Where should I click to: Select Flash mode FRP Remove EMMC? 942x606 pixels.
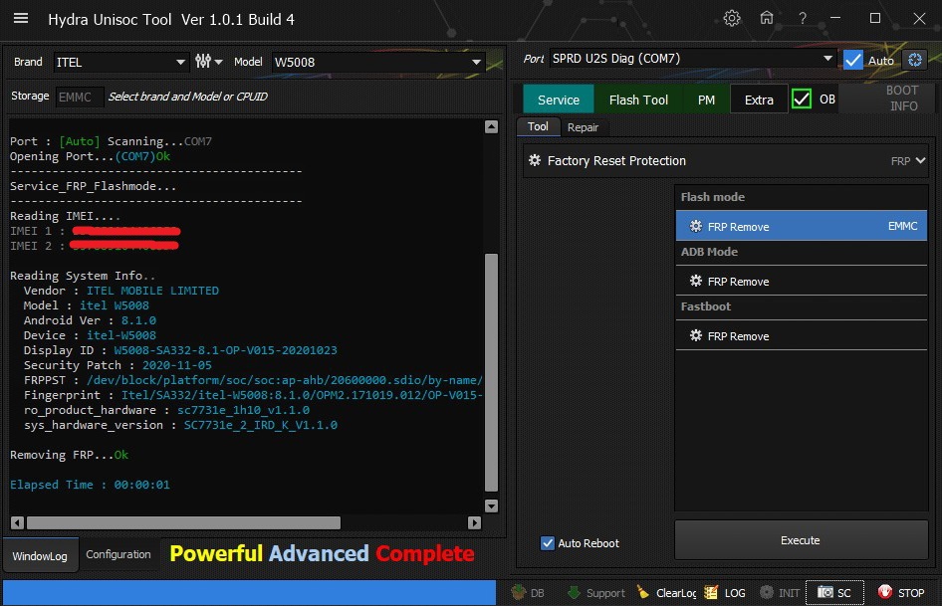[801, 226]
